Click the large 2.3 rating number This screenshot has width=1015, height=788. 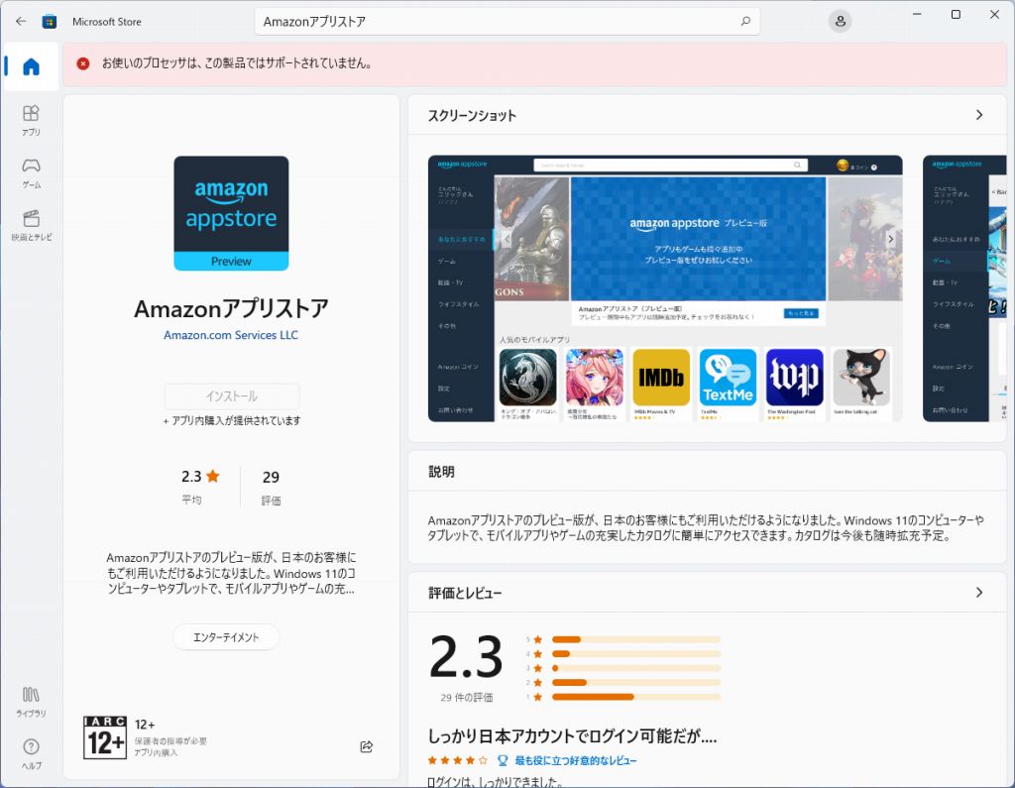click(x=466, y=656)
